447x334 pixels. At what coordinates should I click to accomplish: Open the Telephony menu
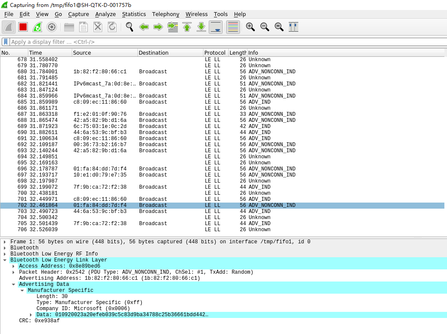pos(166,14)
